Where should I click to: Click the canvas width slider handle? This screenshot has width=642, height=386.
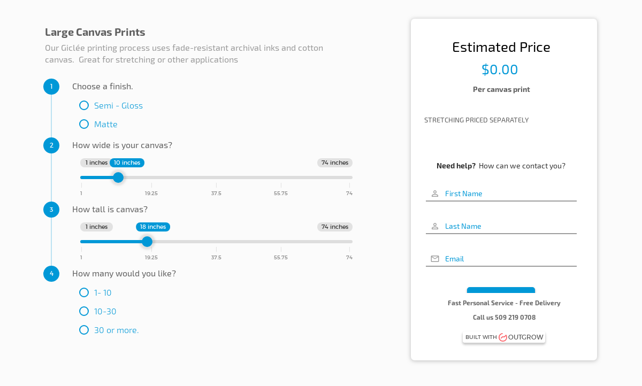pyautogui.click(x=118, y=177)
